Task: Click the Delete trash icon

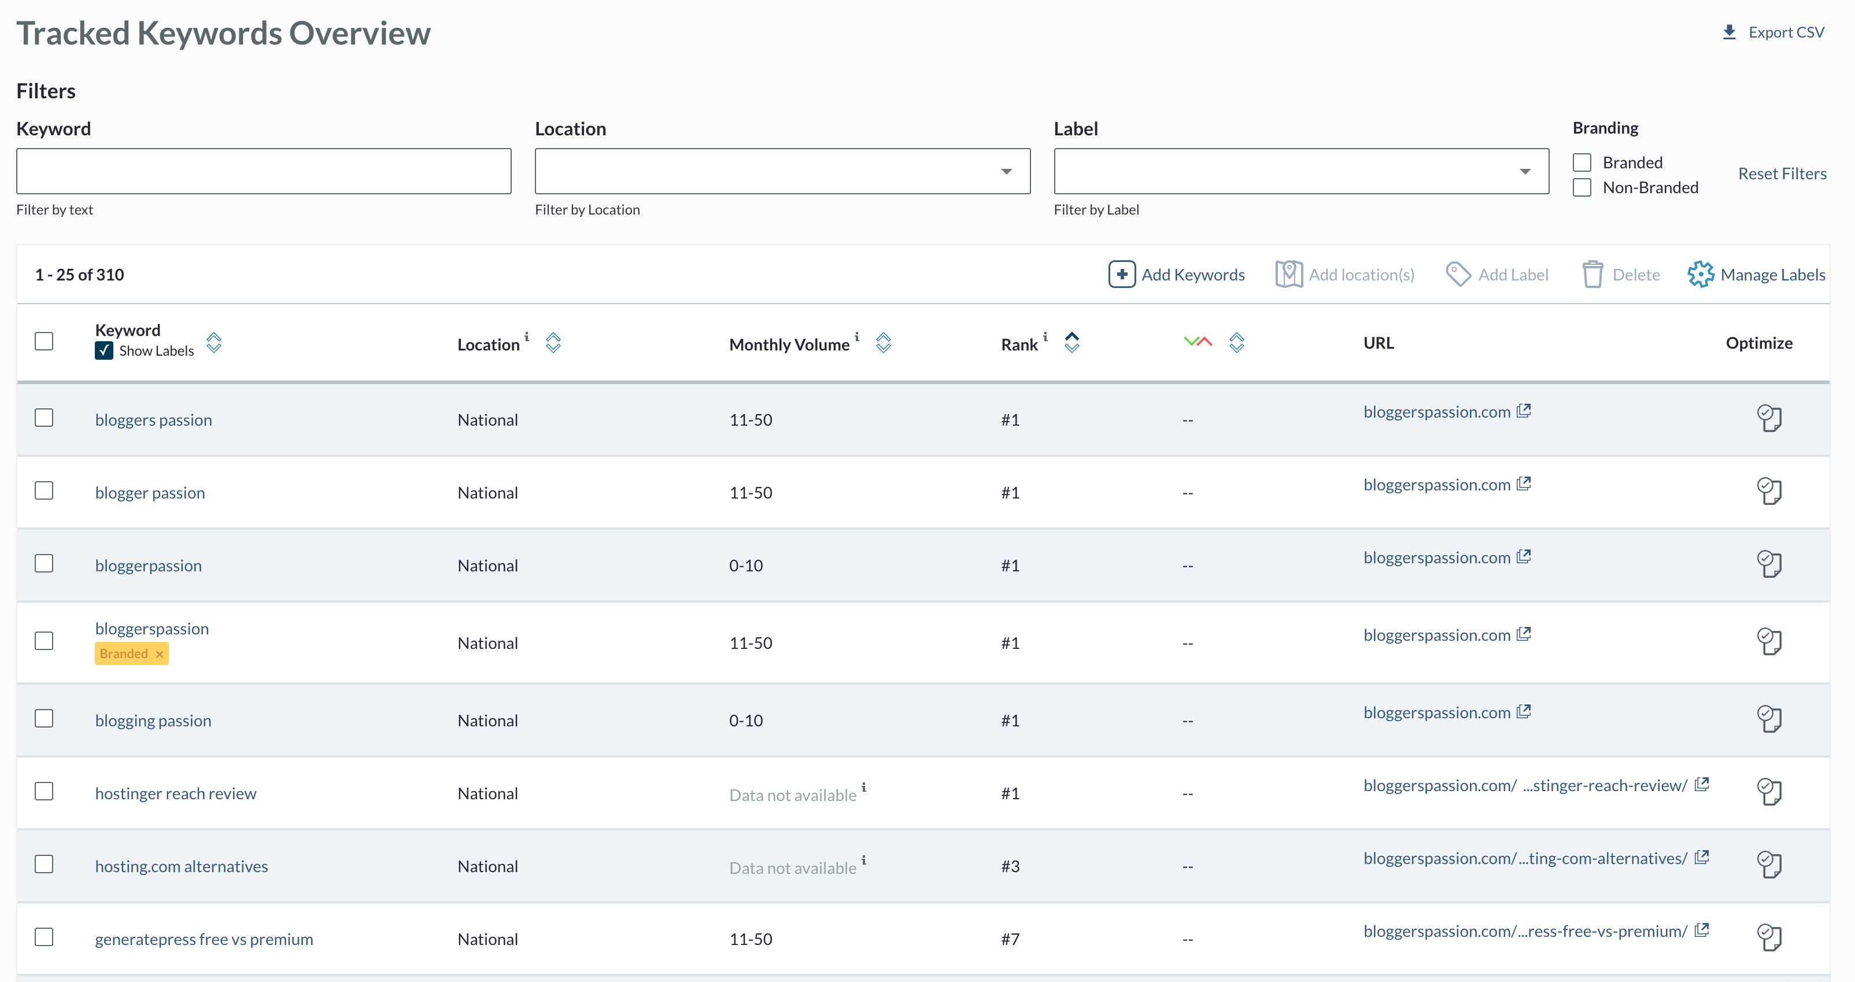Action: click(1593, 274)
